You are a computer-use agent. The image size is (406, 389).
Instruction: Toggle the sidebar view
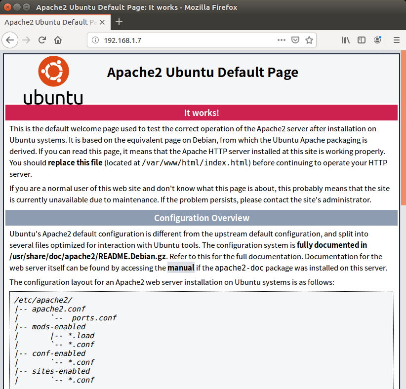coord(362,40)
